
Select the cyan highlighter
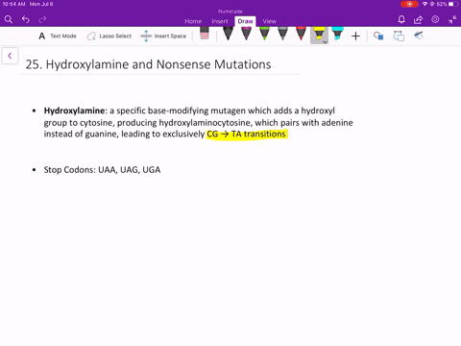tap(337, 34)
